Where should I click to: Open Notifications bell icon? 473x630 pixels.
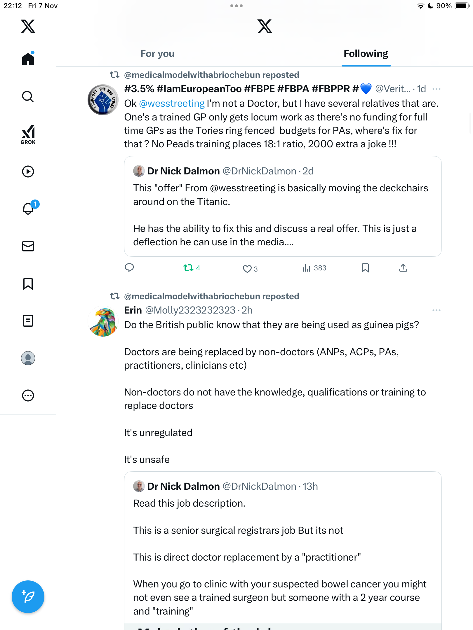[29, 209]
